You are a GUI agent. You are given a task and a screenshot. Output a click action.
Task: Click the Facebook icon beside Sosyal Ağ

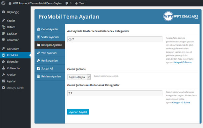click(x=38, y=68)
